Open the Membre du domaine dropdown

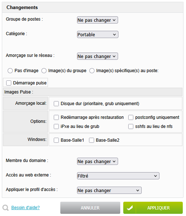[97, 161]
